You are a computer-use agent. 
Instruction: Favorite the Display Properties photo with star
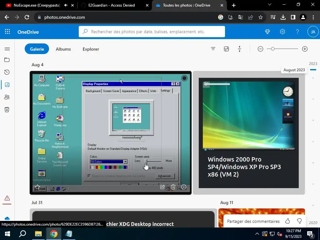pyautogui.click(x=37, y=187)
